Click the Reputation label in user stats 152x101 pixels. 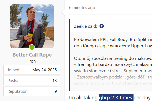(x=18, y=91)
